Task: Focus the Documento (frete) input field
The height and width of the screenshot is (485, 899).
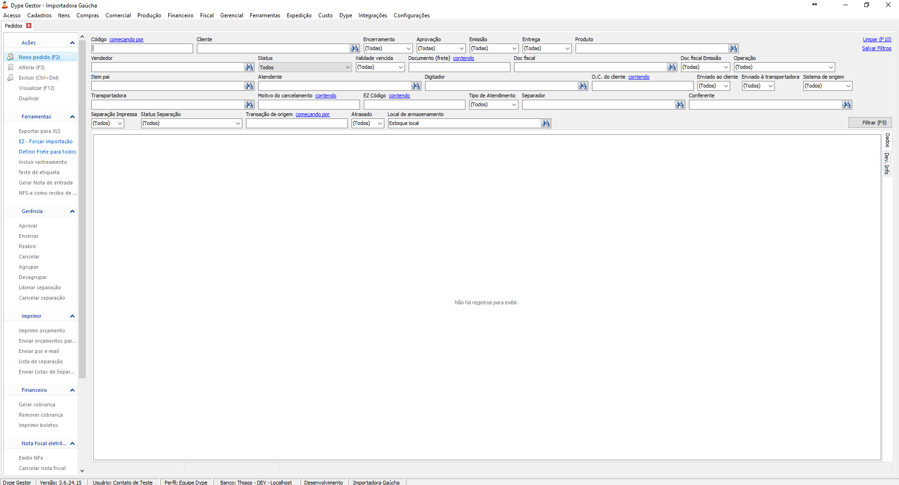Action: coord(459,67)
